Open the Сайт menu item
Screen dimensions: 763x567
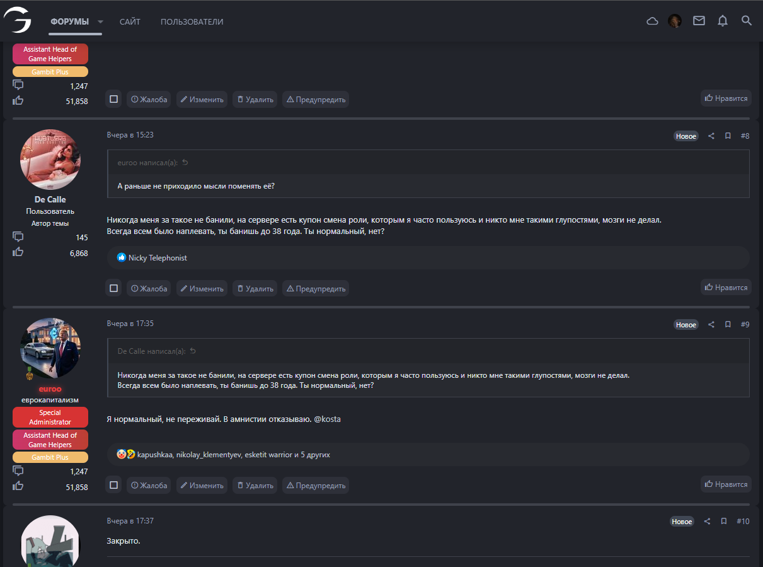130,21
